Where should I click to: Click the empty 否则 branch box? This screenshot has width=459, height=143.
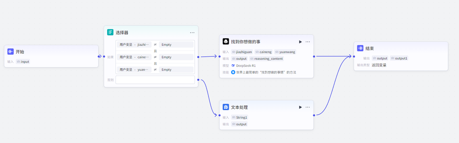point(155,80)
